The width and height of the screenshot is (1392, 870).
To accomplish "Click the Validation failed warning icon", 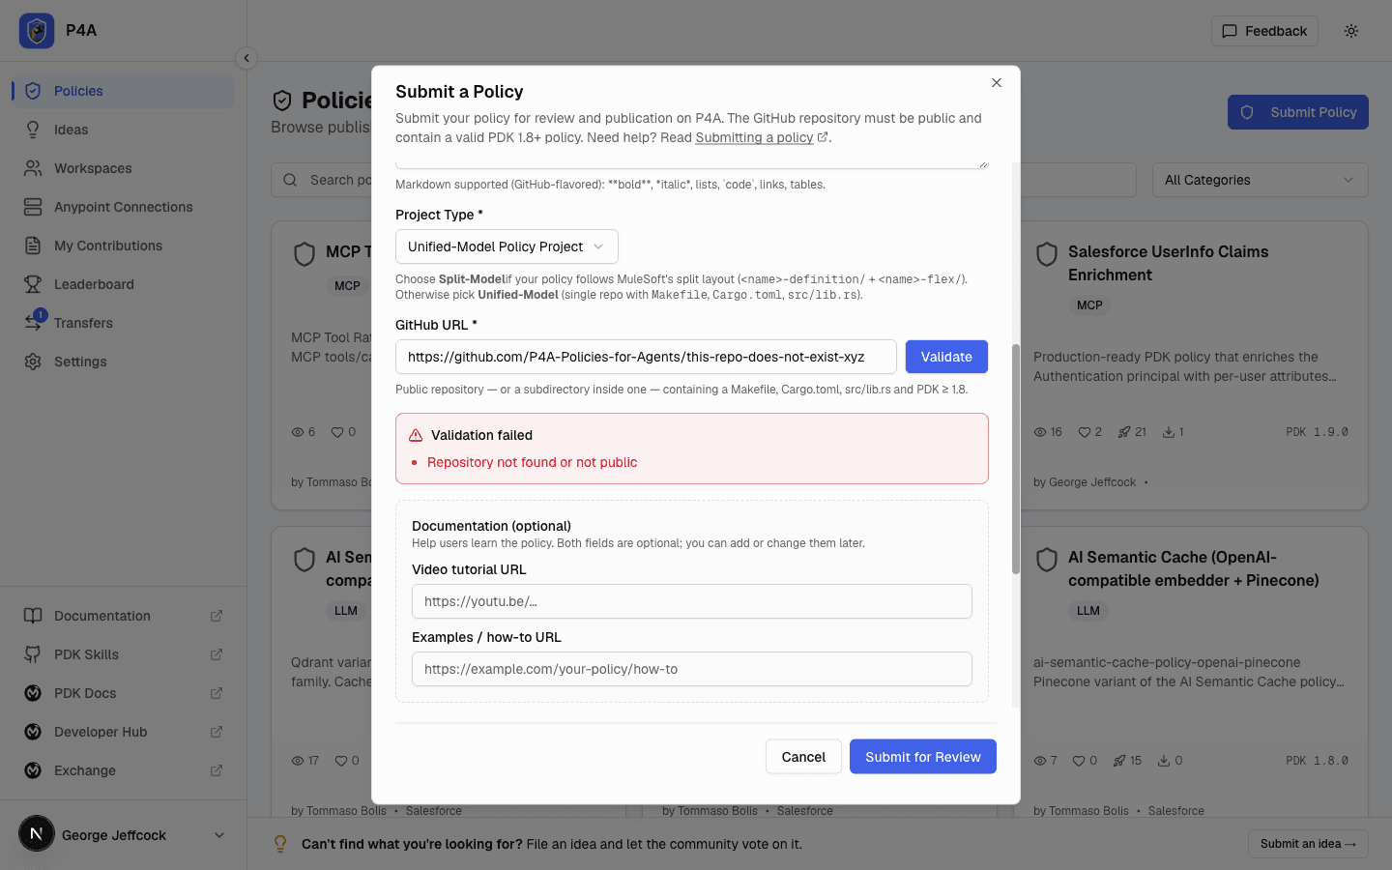I will (416, 435).
